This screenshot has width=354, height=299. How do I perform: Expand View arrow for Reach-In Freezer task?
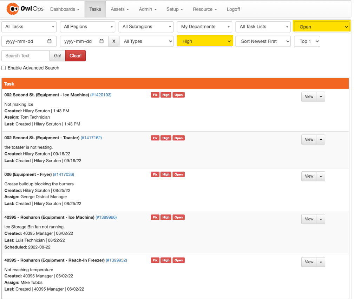321,262
